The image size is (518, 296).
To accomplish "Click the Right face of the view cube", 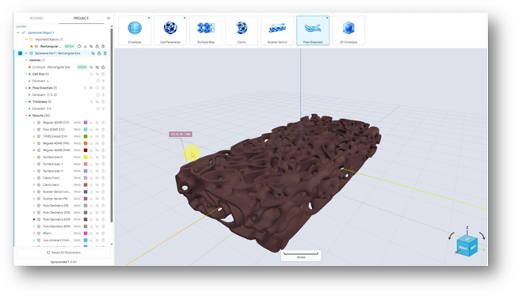I will coord(463,248).
